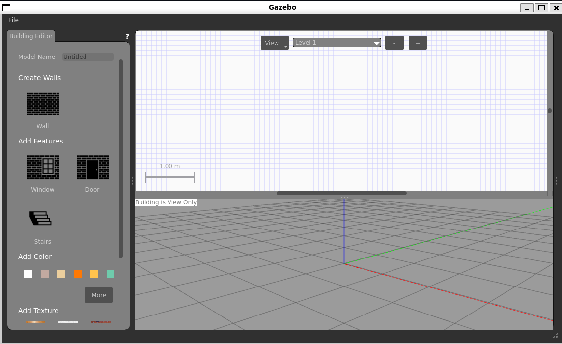Select the Stairs tool icon
Viewport: 562px width, 344px height.
coord(41,218)
